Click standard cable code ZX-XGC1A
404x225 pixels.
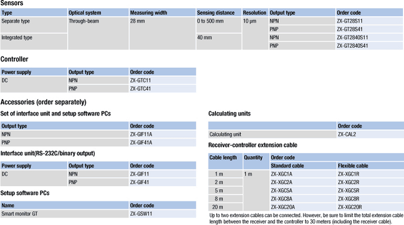click(x=282, y=174)
